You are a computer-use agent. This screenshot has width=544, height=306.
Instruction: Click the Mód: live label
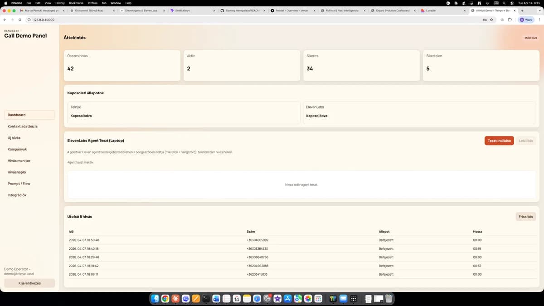[x=531, y=38]
